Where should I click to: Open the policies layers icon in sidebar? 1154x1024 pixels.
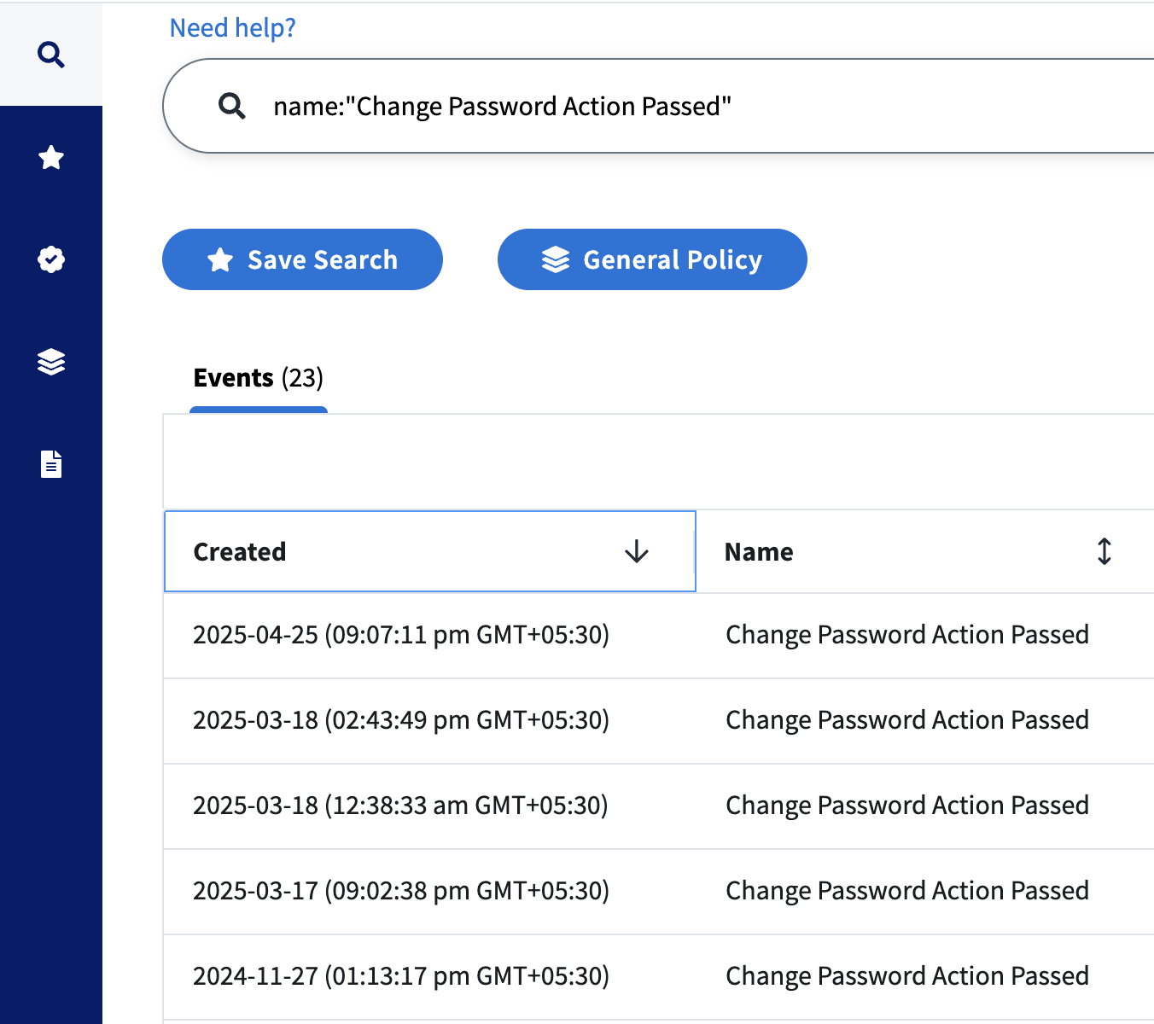point(51,362)
